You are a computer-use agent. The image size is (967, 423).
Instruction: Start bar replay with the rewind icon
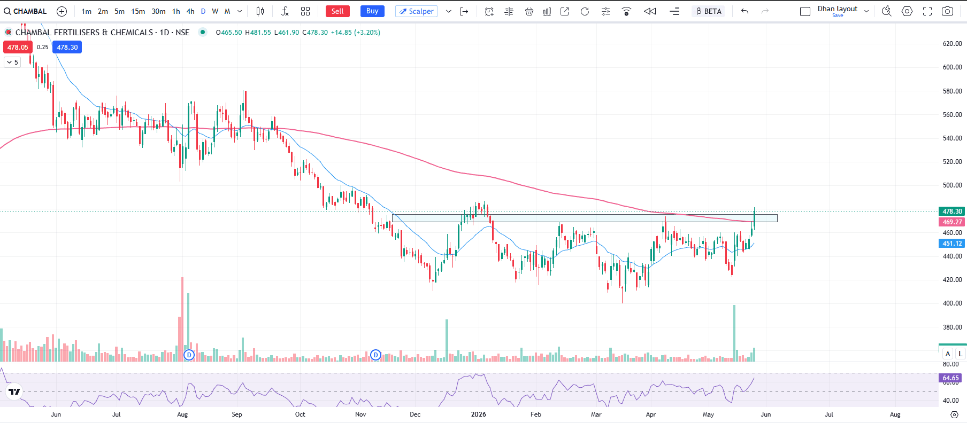650,11
